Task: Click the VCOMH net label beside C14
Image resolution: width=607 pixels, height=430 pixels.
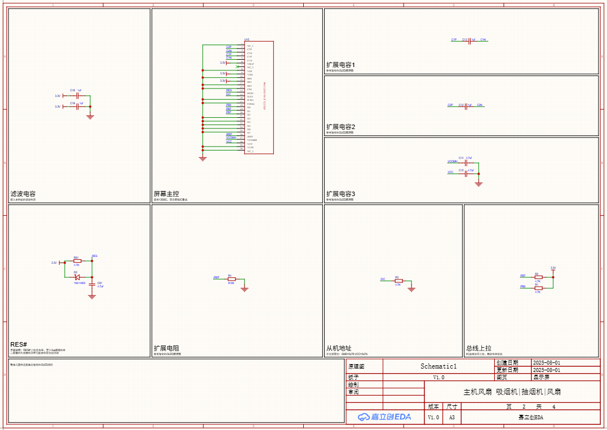Action: point(453,161)
